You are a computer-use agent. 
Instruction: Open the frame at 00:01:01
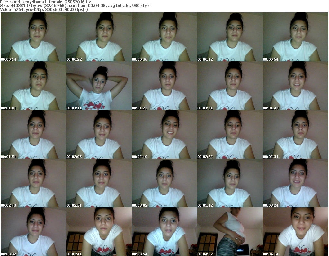click(x=33, y=86)
